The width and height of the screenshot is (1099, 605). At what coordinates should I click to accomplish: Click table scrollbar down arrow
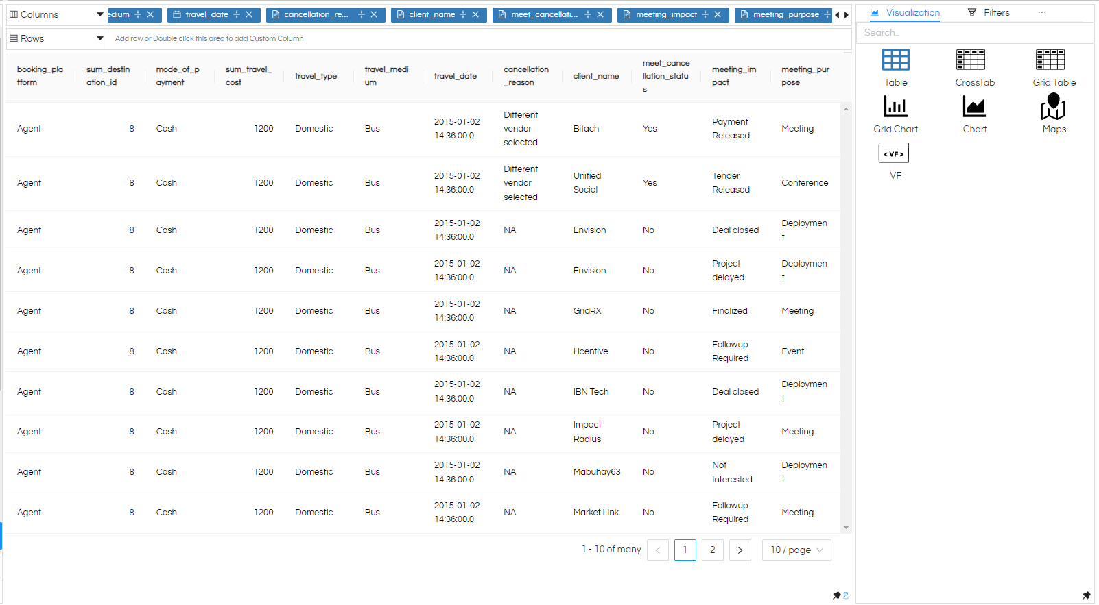(x=846, y=528)
